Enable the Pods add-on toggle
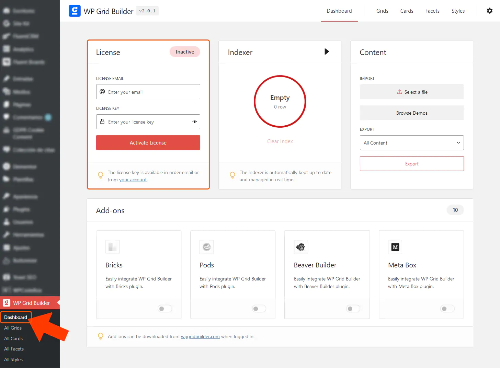 coord(259,309)
